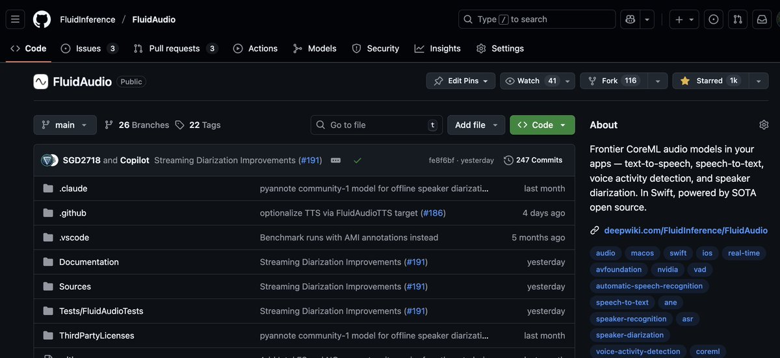This screenshot has height=358, width=780.
Task: Open deepwiki.com/FluidInference/FluidAudio link
Action: 686,230
